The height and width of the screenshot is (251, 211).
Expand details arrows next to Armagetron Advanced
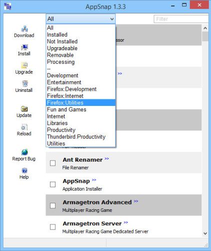click(x=136, y=201)
